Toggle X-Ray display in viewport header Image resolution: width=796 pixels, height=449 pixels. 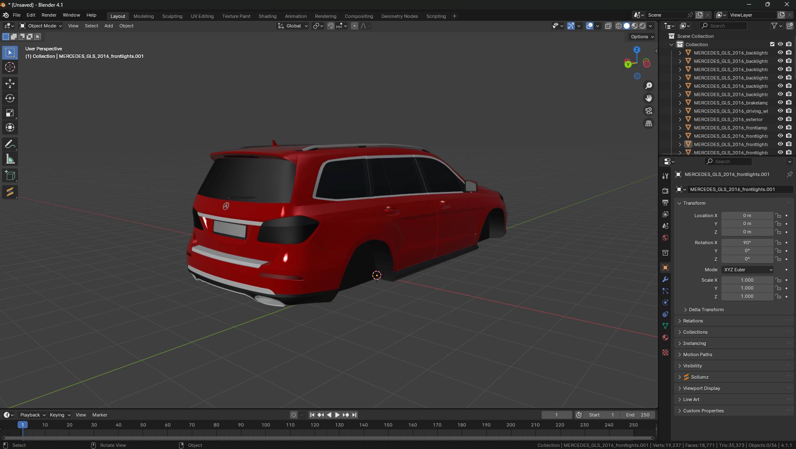tap(608, 26)
